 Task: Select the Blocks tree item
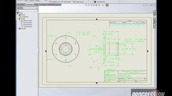pyautogui.click(x=23, y=15)
